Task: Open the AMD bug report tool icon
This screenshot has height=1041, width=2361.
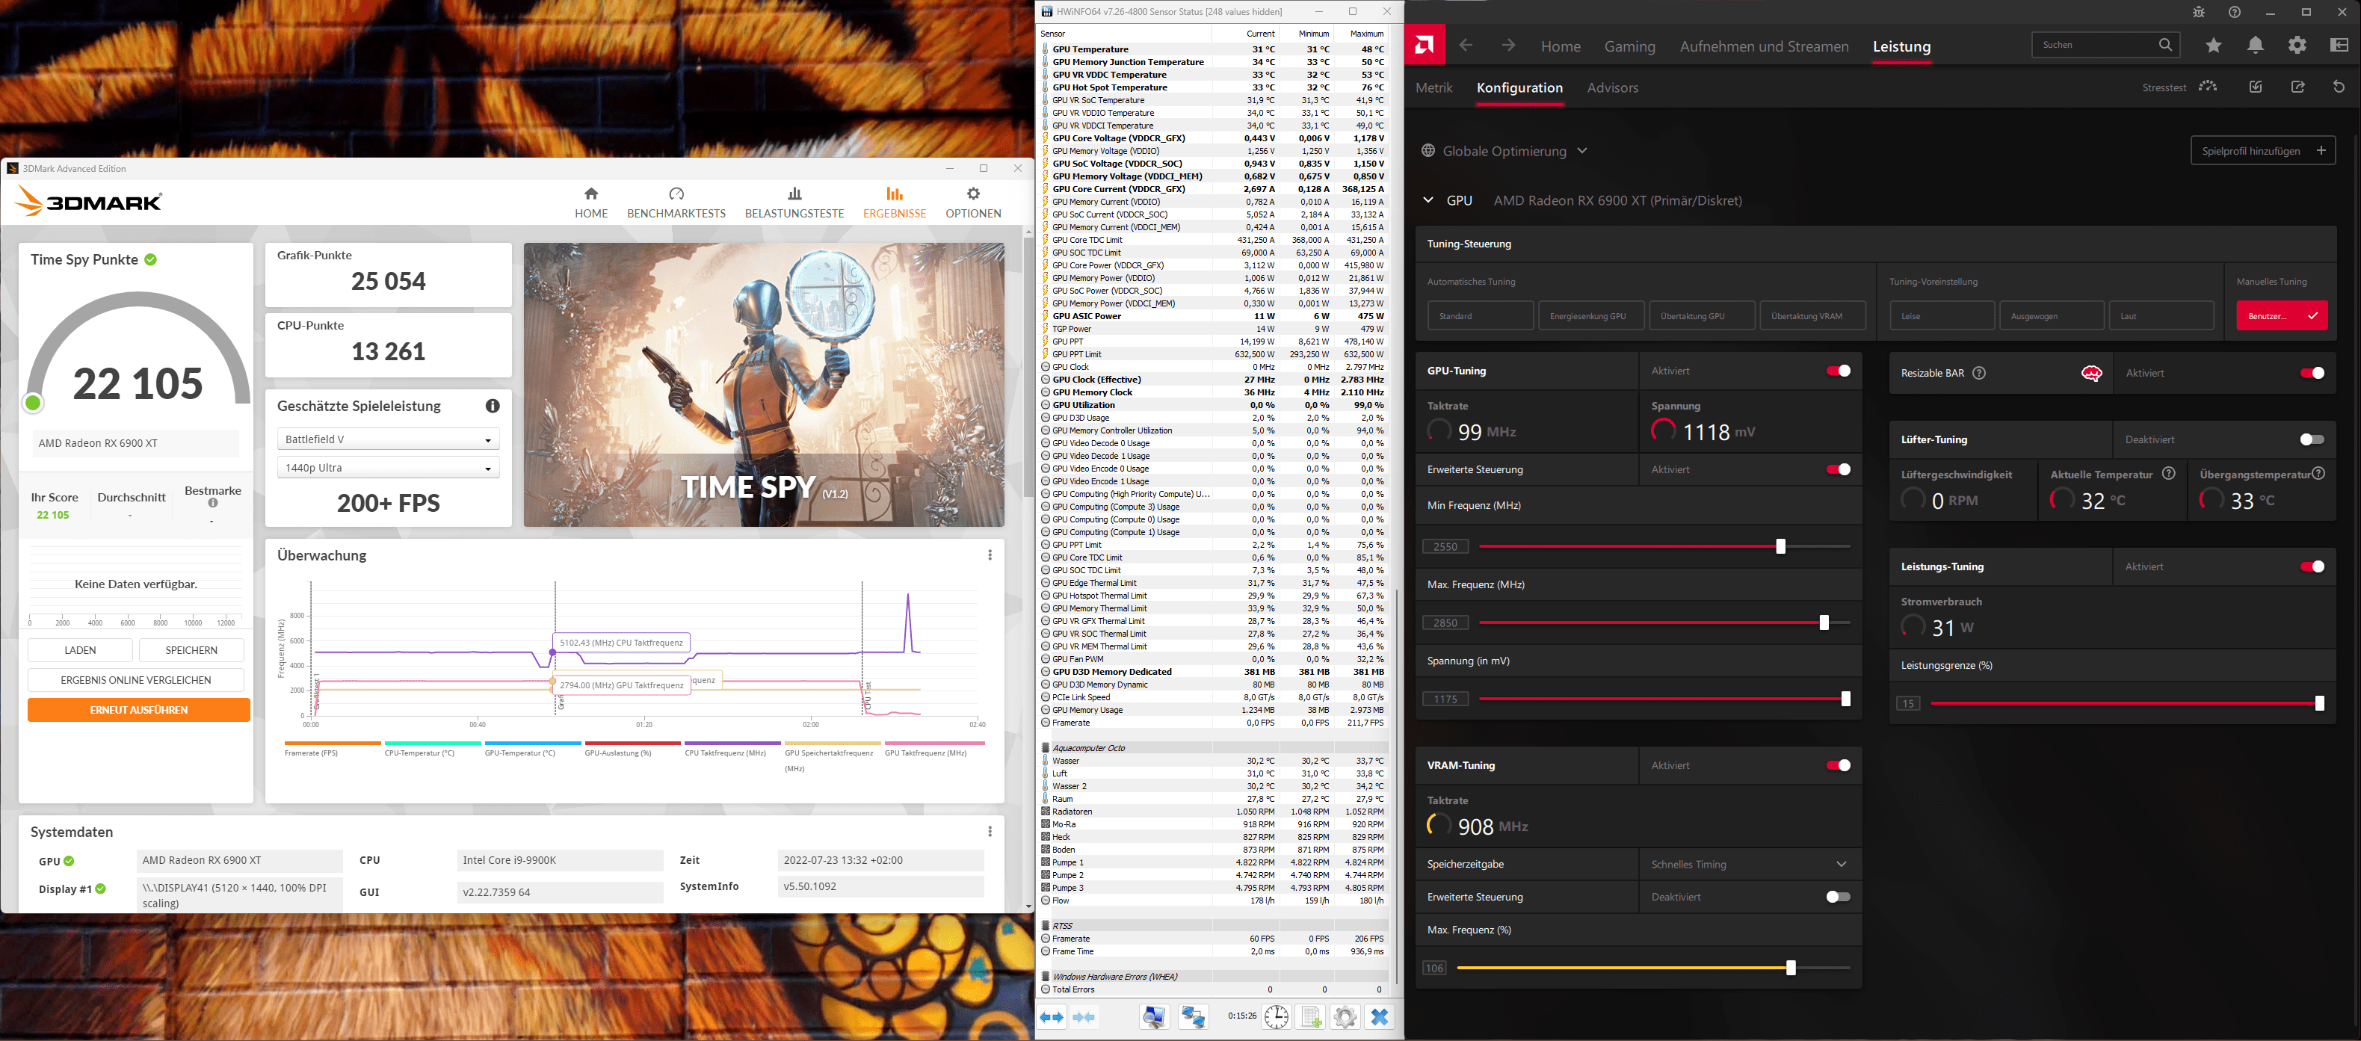Action: pos(2199,12)
